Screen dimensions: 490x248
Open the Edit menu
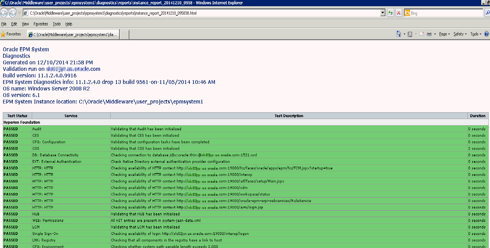coord(14,24)
